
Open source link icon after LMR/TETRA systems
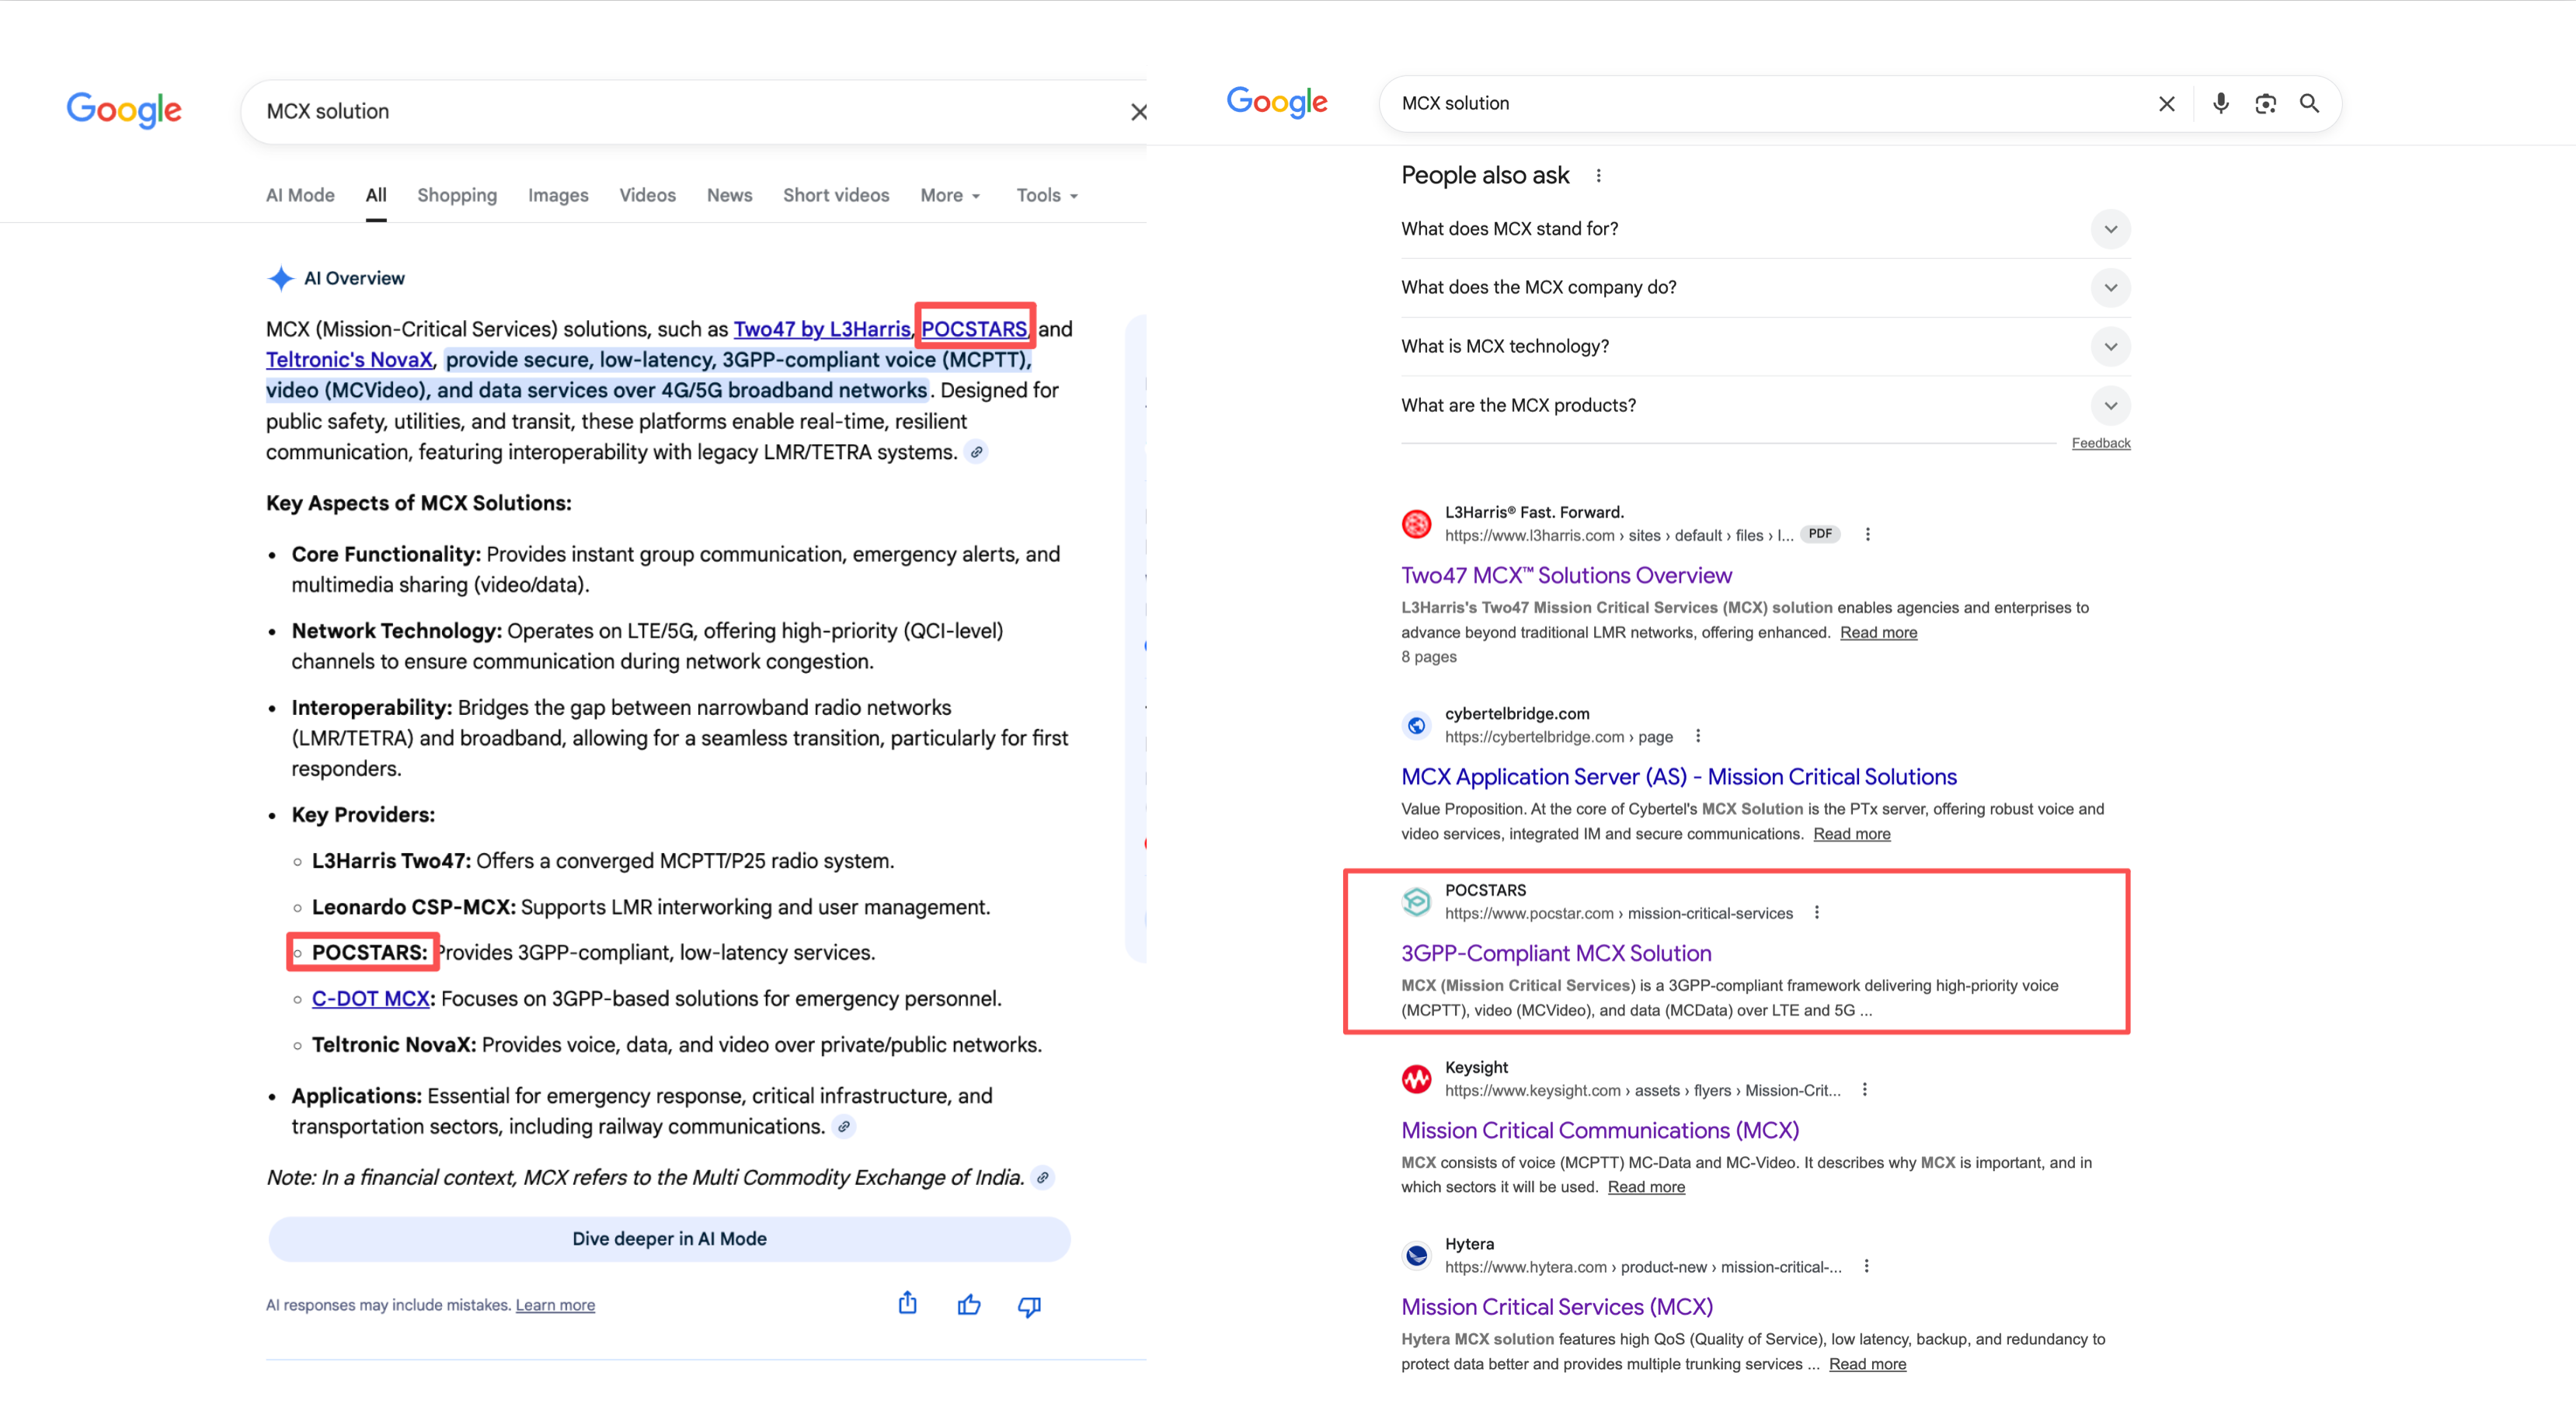(x=976, y=452)
